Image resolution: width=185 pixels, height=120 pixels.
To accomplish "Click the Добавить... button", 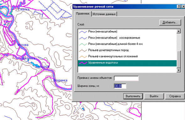I will click(x=170, y=22).
